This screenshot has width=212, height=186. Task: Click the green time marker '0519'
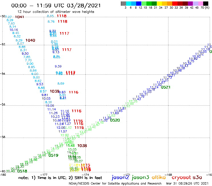point(53,155)
